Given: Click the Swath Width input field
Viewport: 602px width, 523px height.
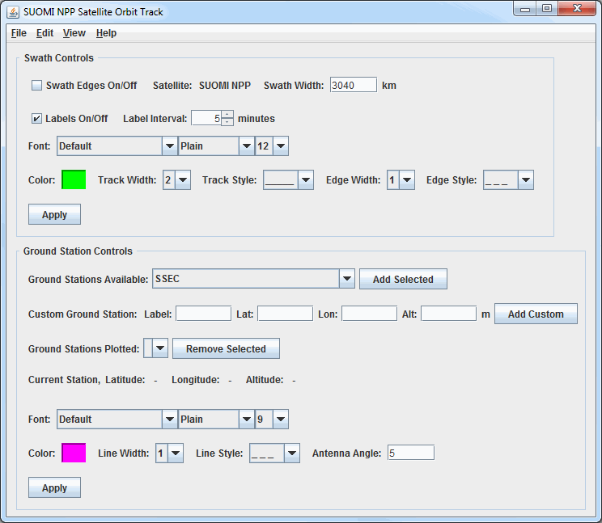Looking at the screenshot, I should pos(354,85).
